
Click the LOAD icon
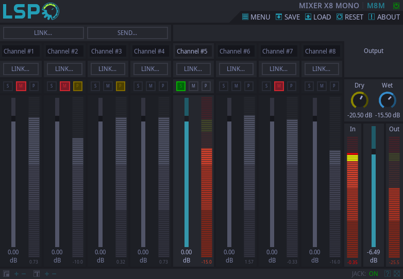click(x=308, y=17)
